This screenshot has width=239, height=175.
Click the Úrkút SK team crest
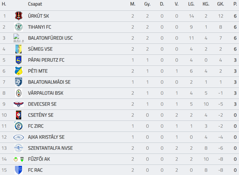point(18,16)
